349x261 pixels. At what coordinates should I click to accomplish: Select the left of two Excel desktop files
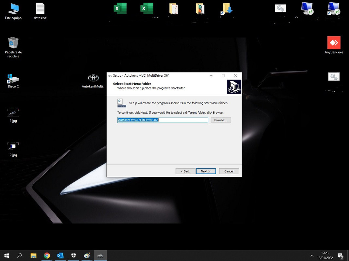coord(120,9)
